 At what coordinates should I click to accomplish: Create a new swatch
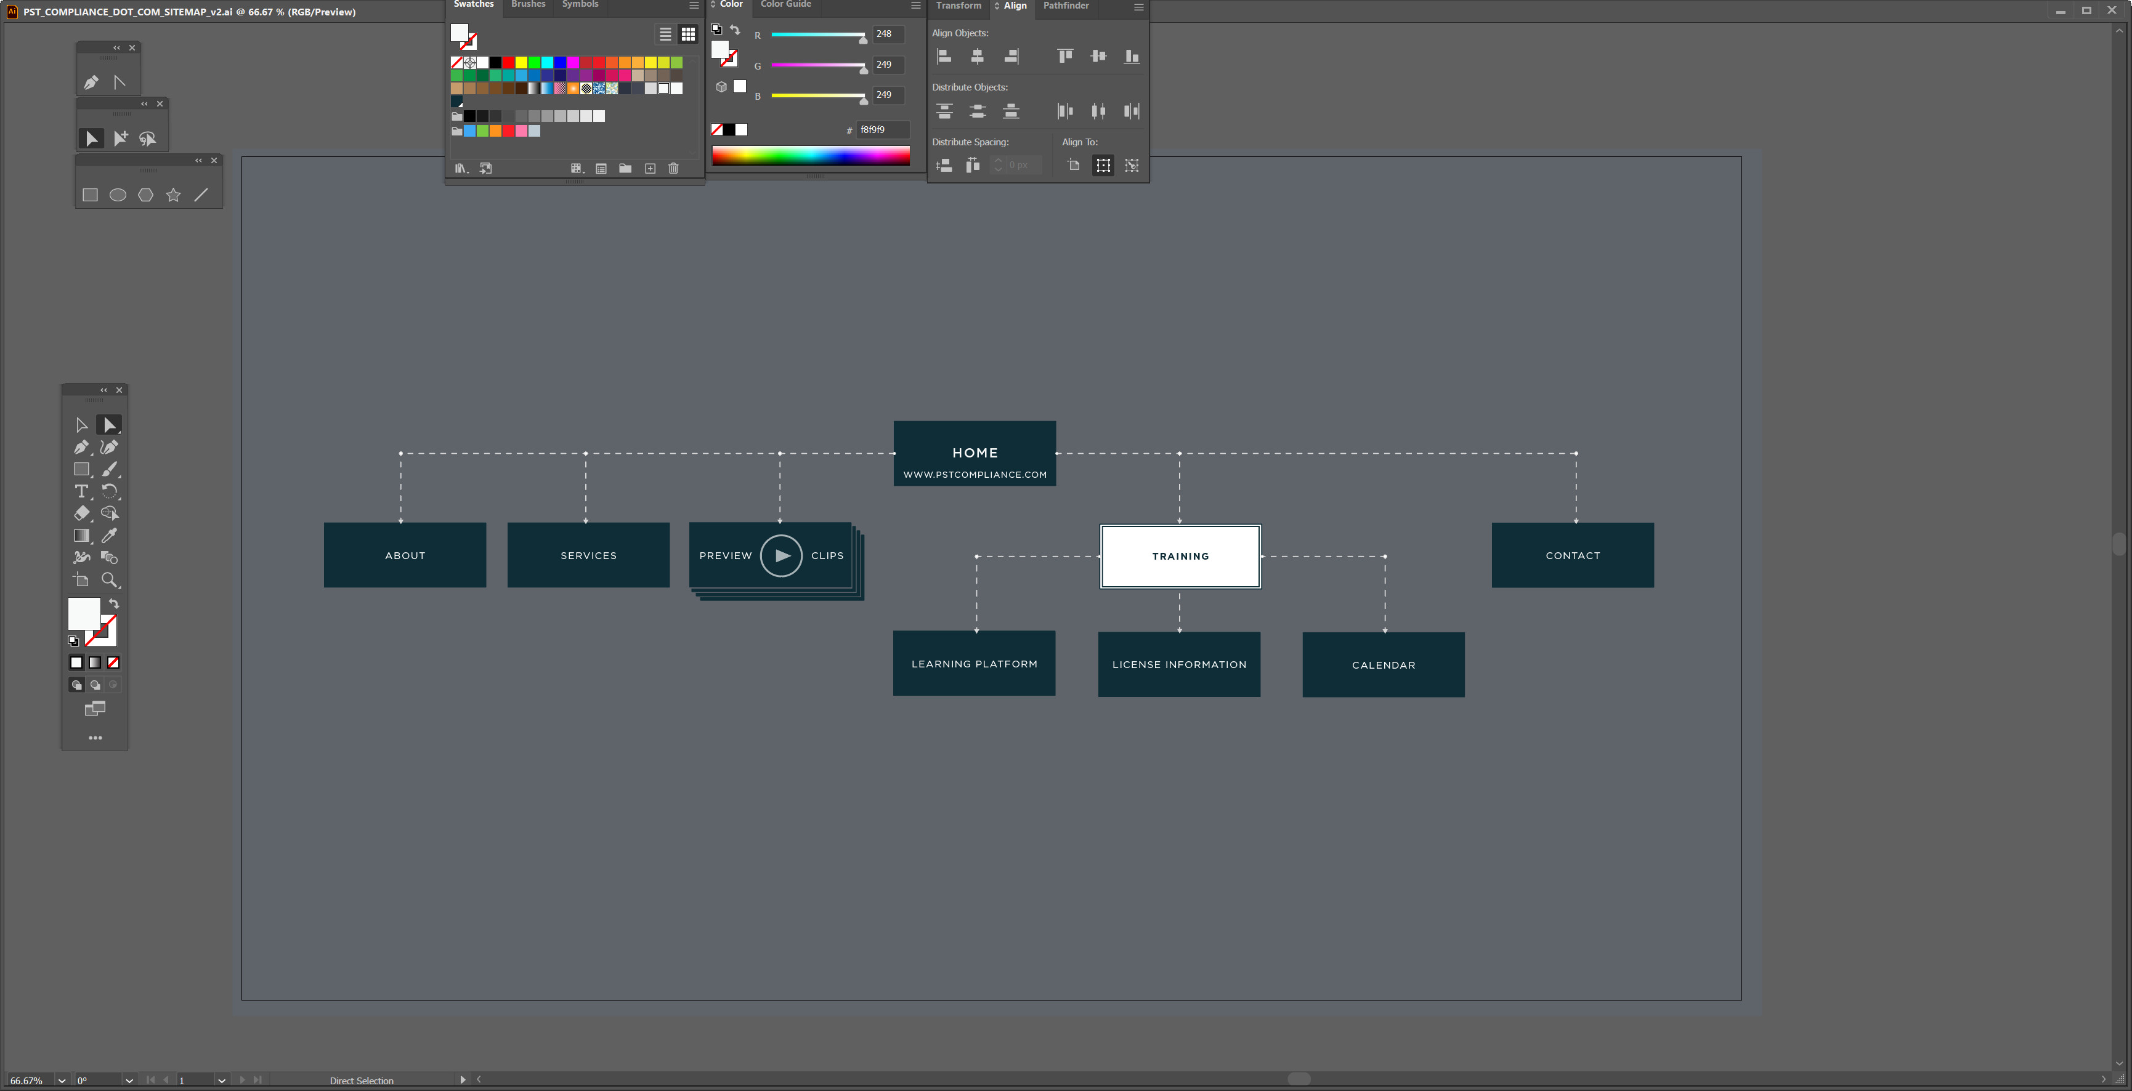[x=651, y=168]
